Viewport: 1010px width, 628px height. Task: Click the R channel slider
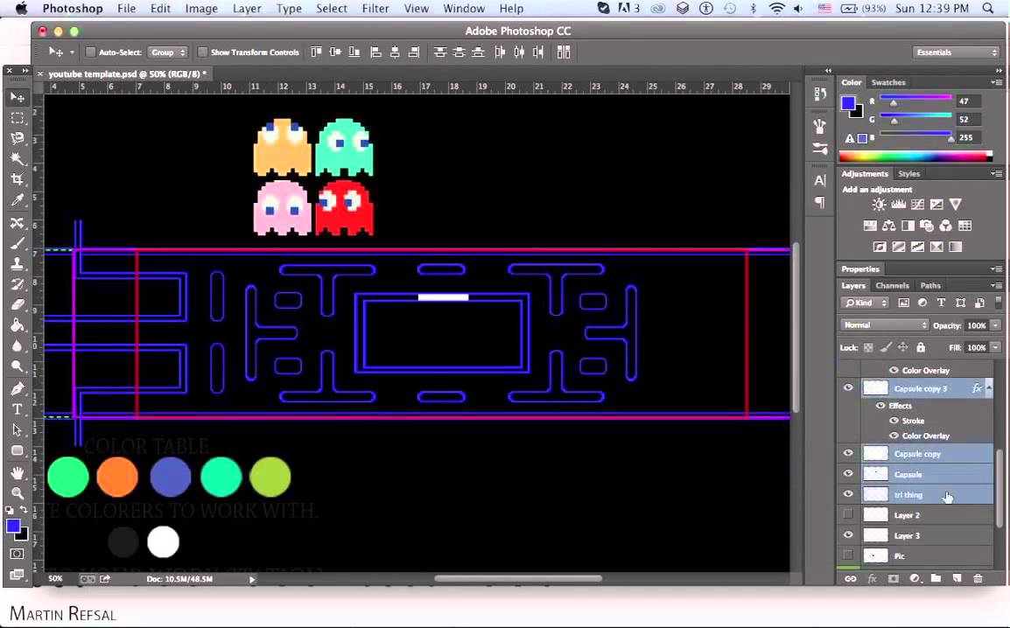click(915, 99)
